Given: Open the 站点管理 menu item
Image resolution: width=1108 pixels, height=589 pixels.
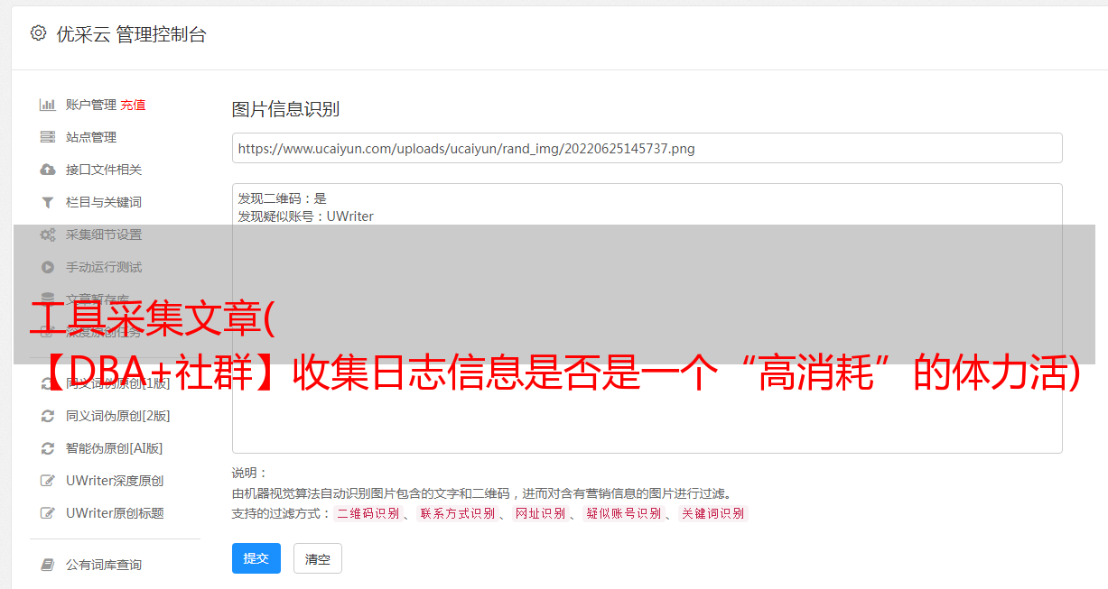Looking at the screenshot, I should 91,137.
